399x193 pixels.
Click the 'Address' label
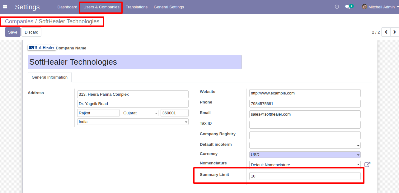(36, 93)
